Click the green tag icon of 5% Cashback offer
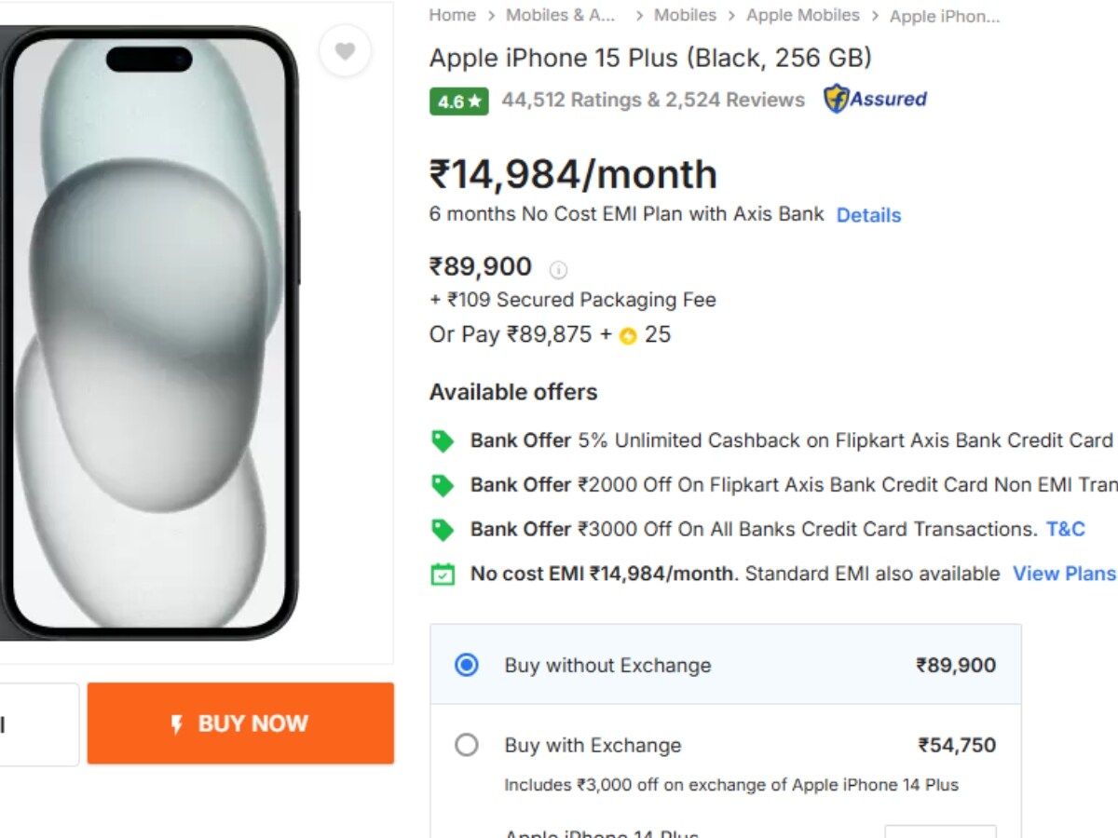1118x838 pixels. 443,440
